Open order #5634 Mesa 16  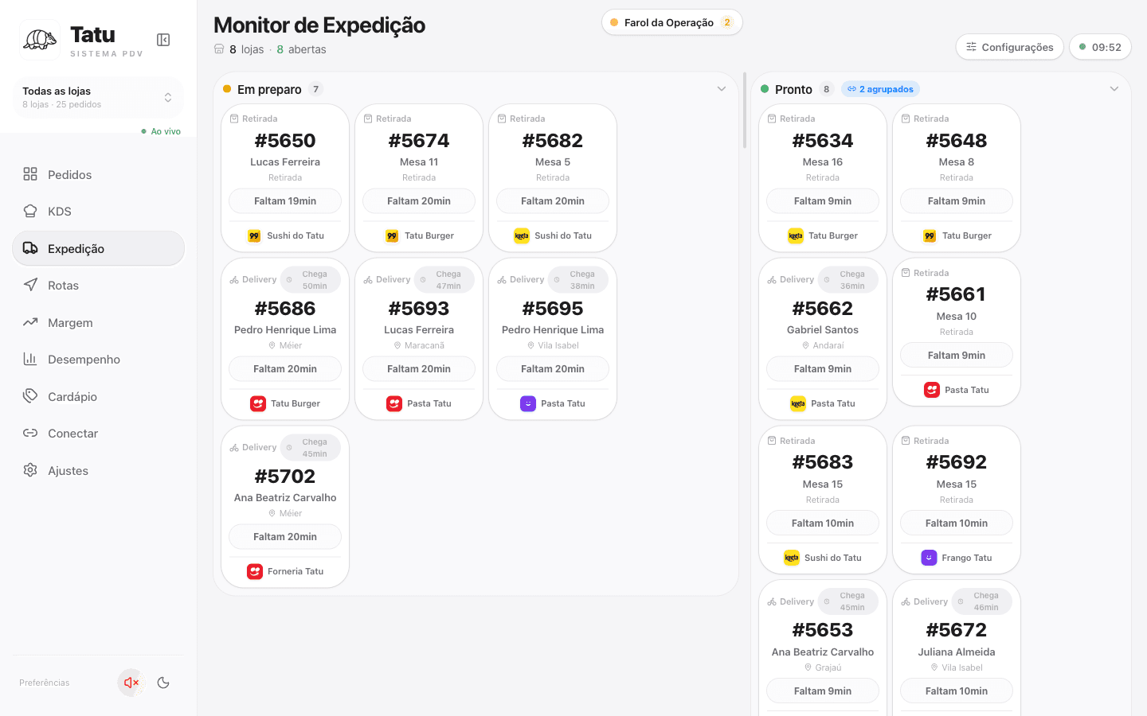(823, 177)
